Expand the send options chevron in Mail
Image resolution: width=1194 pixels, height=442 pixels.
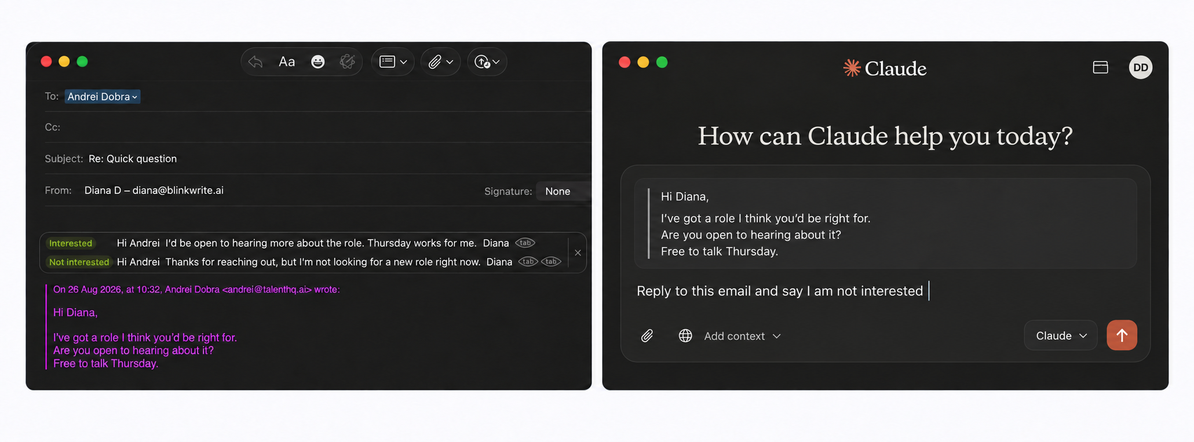click(496, 62)
